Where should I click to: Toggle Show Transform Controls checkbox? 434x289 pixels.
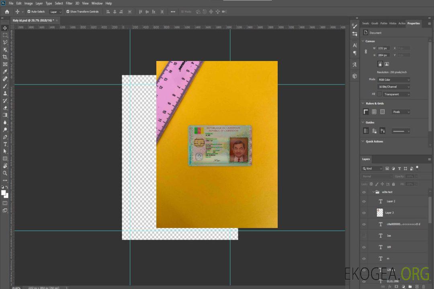[68, 12]
